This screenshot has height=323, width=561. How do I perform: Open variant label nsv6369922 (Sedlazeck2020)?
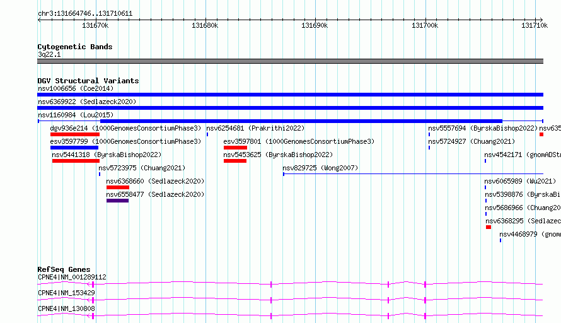(87, 102)
